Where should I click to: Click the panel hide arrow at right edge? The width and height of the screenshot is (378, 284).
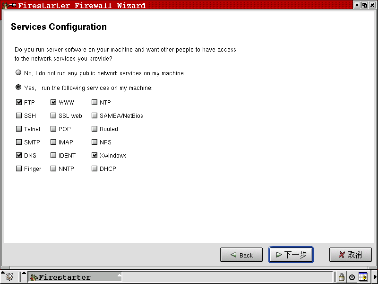point(375,277)
